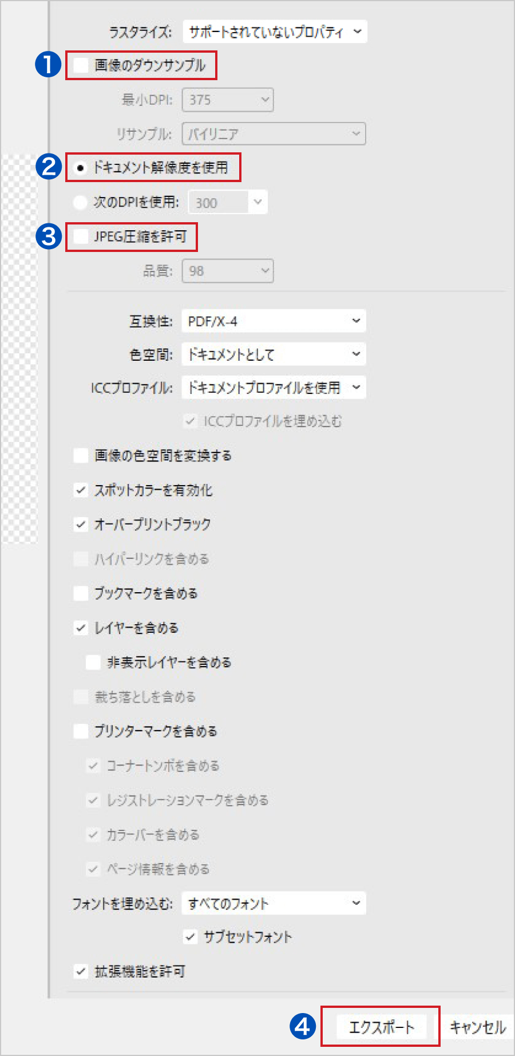Open the ラスタライズ dropdown
515x1056 pixels.
click(275, 32)
